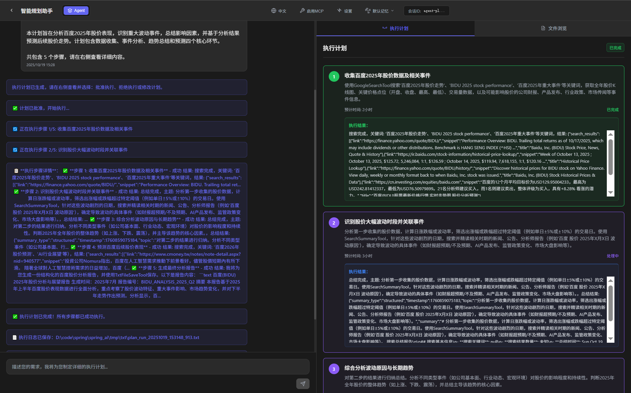Click the green check before 步骤 1 in step details
631x393 pixels.
click(65, 171)
